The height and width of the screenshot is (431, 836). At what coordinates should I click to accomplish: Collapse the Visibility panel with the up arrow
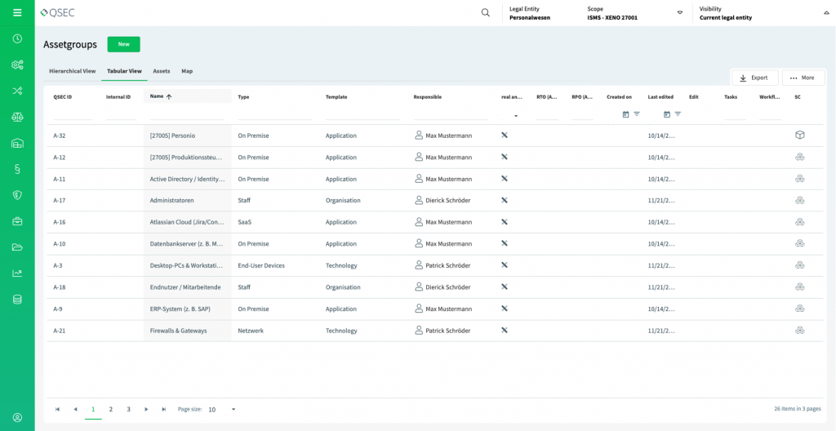[824, 13]
